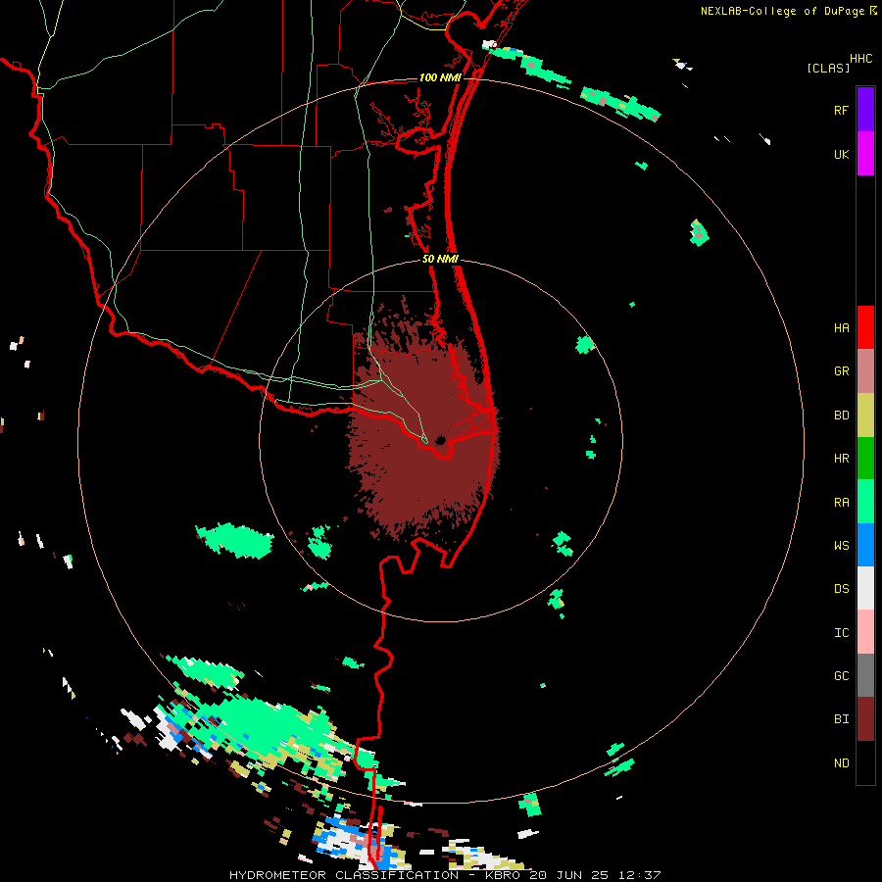Click the purple RF legend color swatch
This screenshot has height=882, width=882.
tap(865, 110)
